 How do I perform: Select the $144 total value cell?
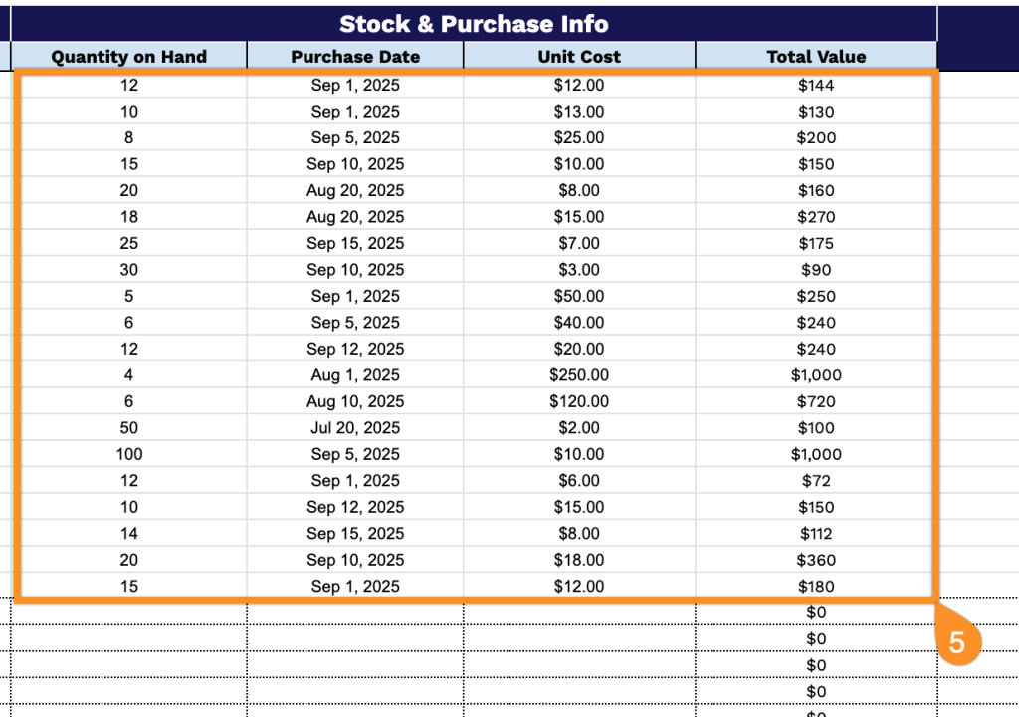816,85
